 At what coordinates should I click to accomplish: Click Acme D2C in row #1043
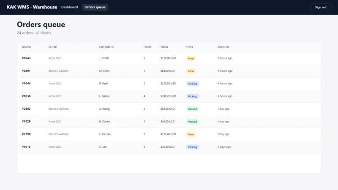(55, 58)
